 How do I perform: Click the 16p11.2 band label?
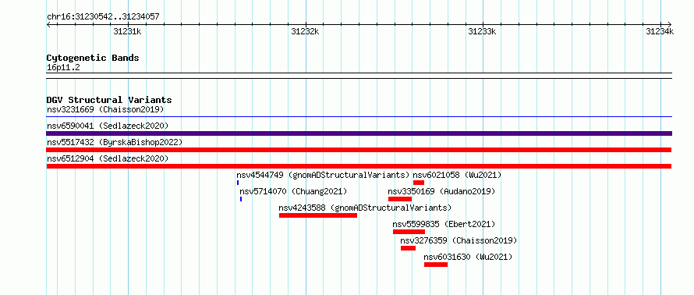(x=63, y=68)
